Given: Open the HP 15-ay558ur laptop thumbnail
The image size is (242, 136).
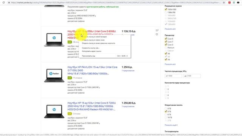Looking at the screenshot, I should (54, 40).
